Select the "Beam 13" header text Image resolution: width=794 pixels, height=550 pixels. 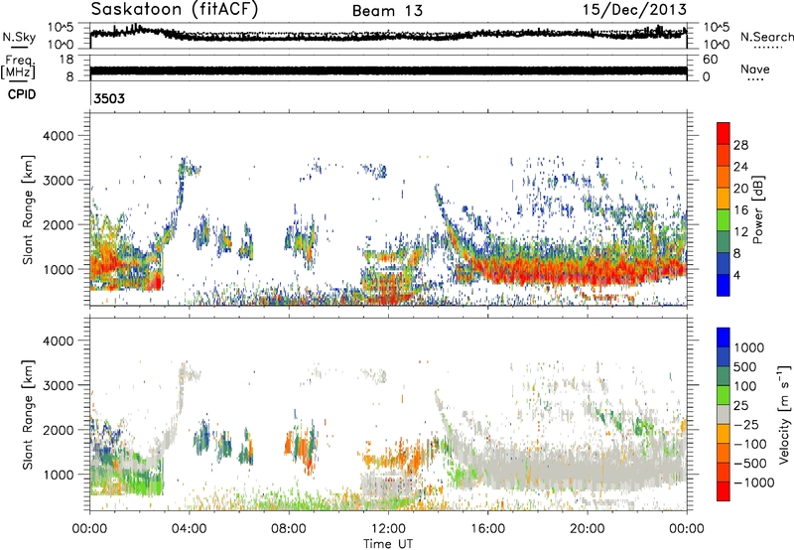(x=387, y=11)
